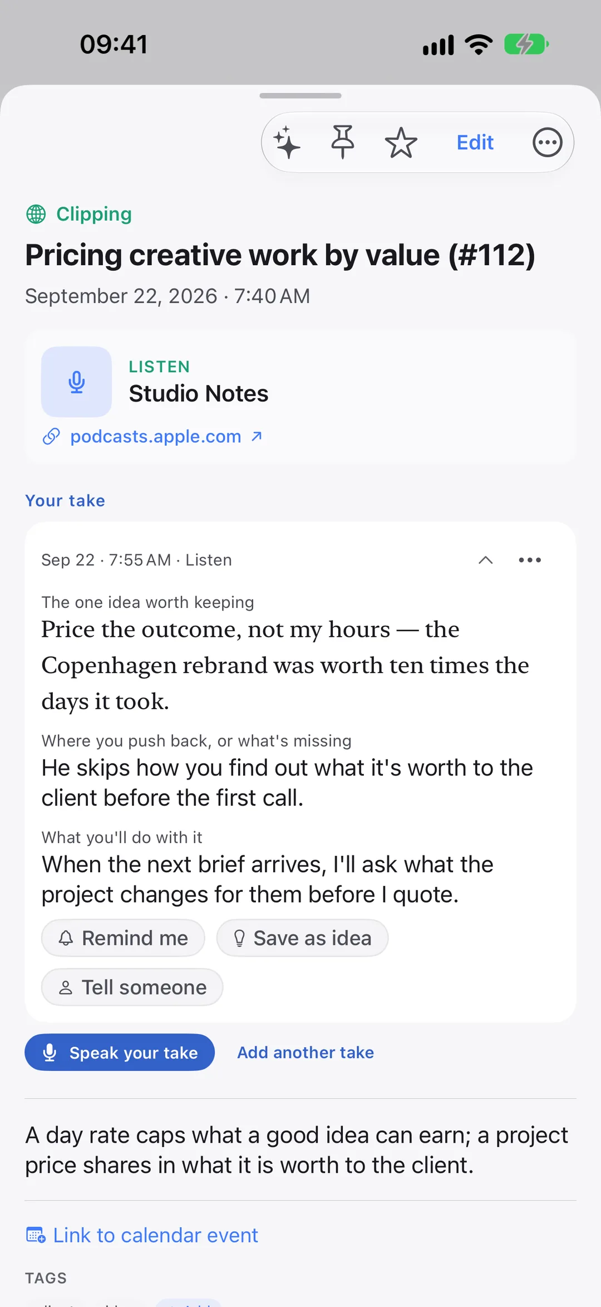Collapse the take with the chevron up
Viewport: 601px width, 1307px height.
[486, 560]
